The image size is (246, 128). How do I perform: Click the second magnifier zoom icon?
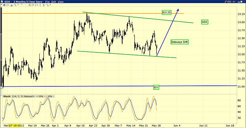point(22,5)
